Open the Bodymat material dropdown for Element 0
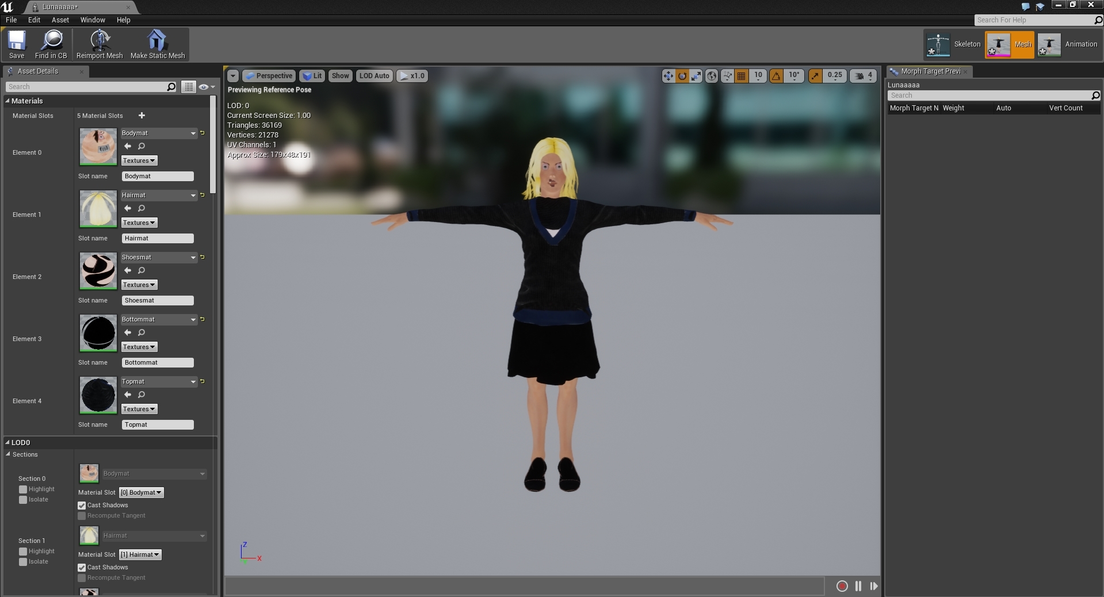 [159, 133]
